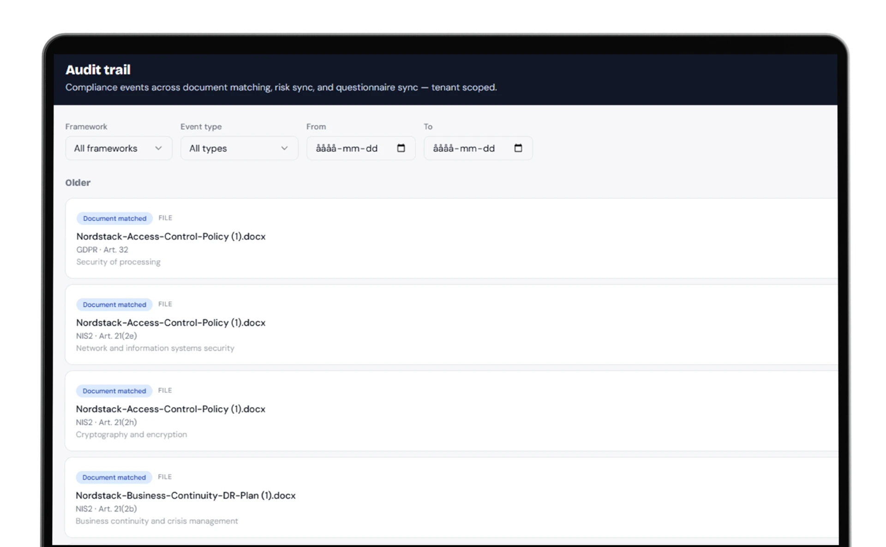Open Nordstack-Business-Continuity-DR-Plan (1).docx entry
The width and height of the screenshot is (886, 547).
point(186,495)
